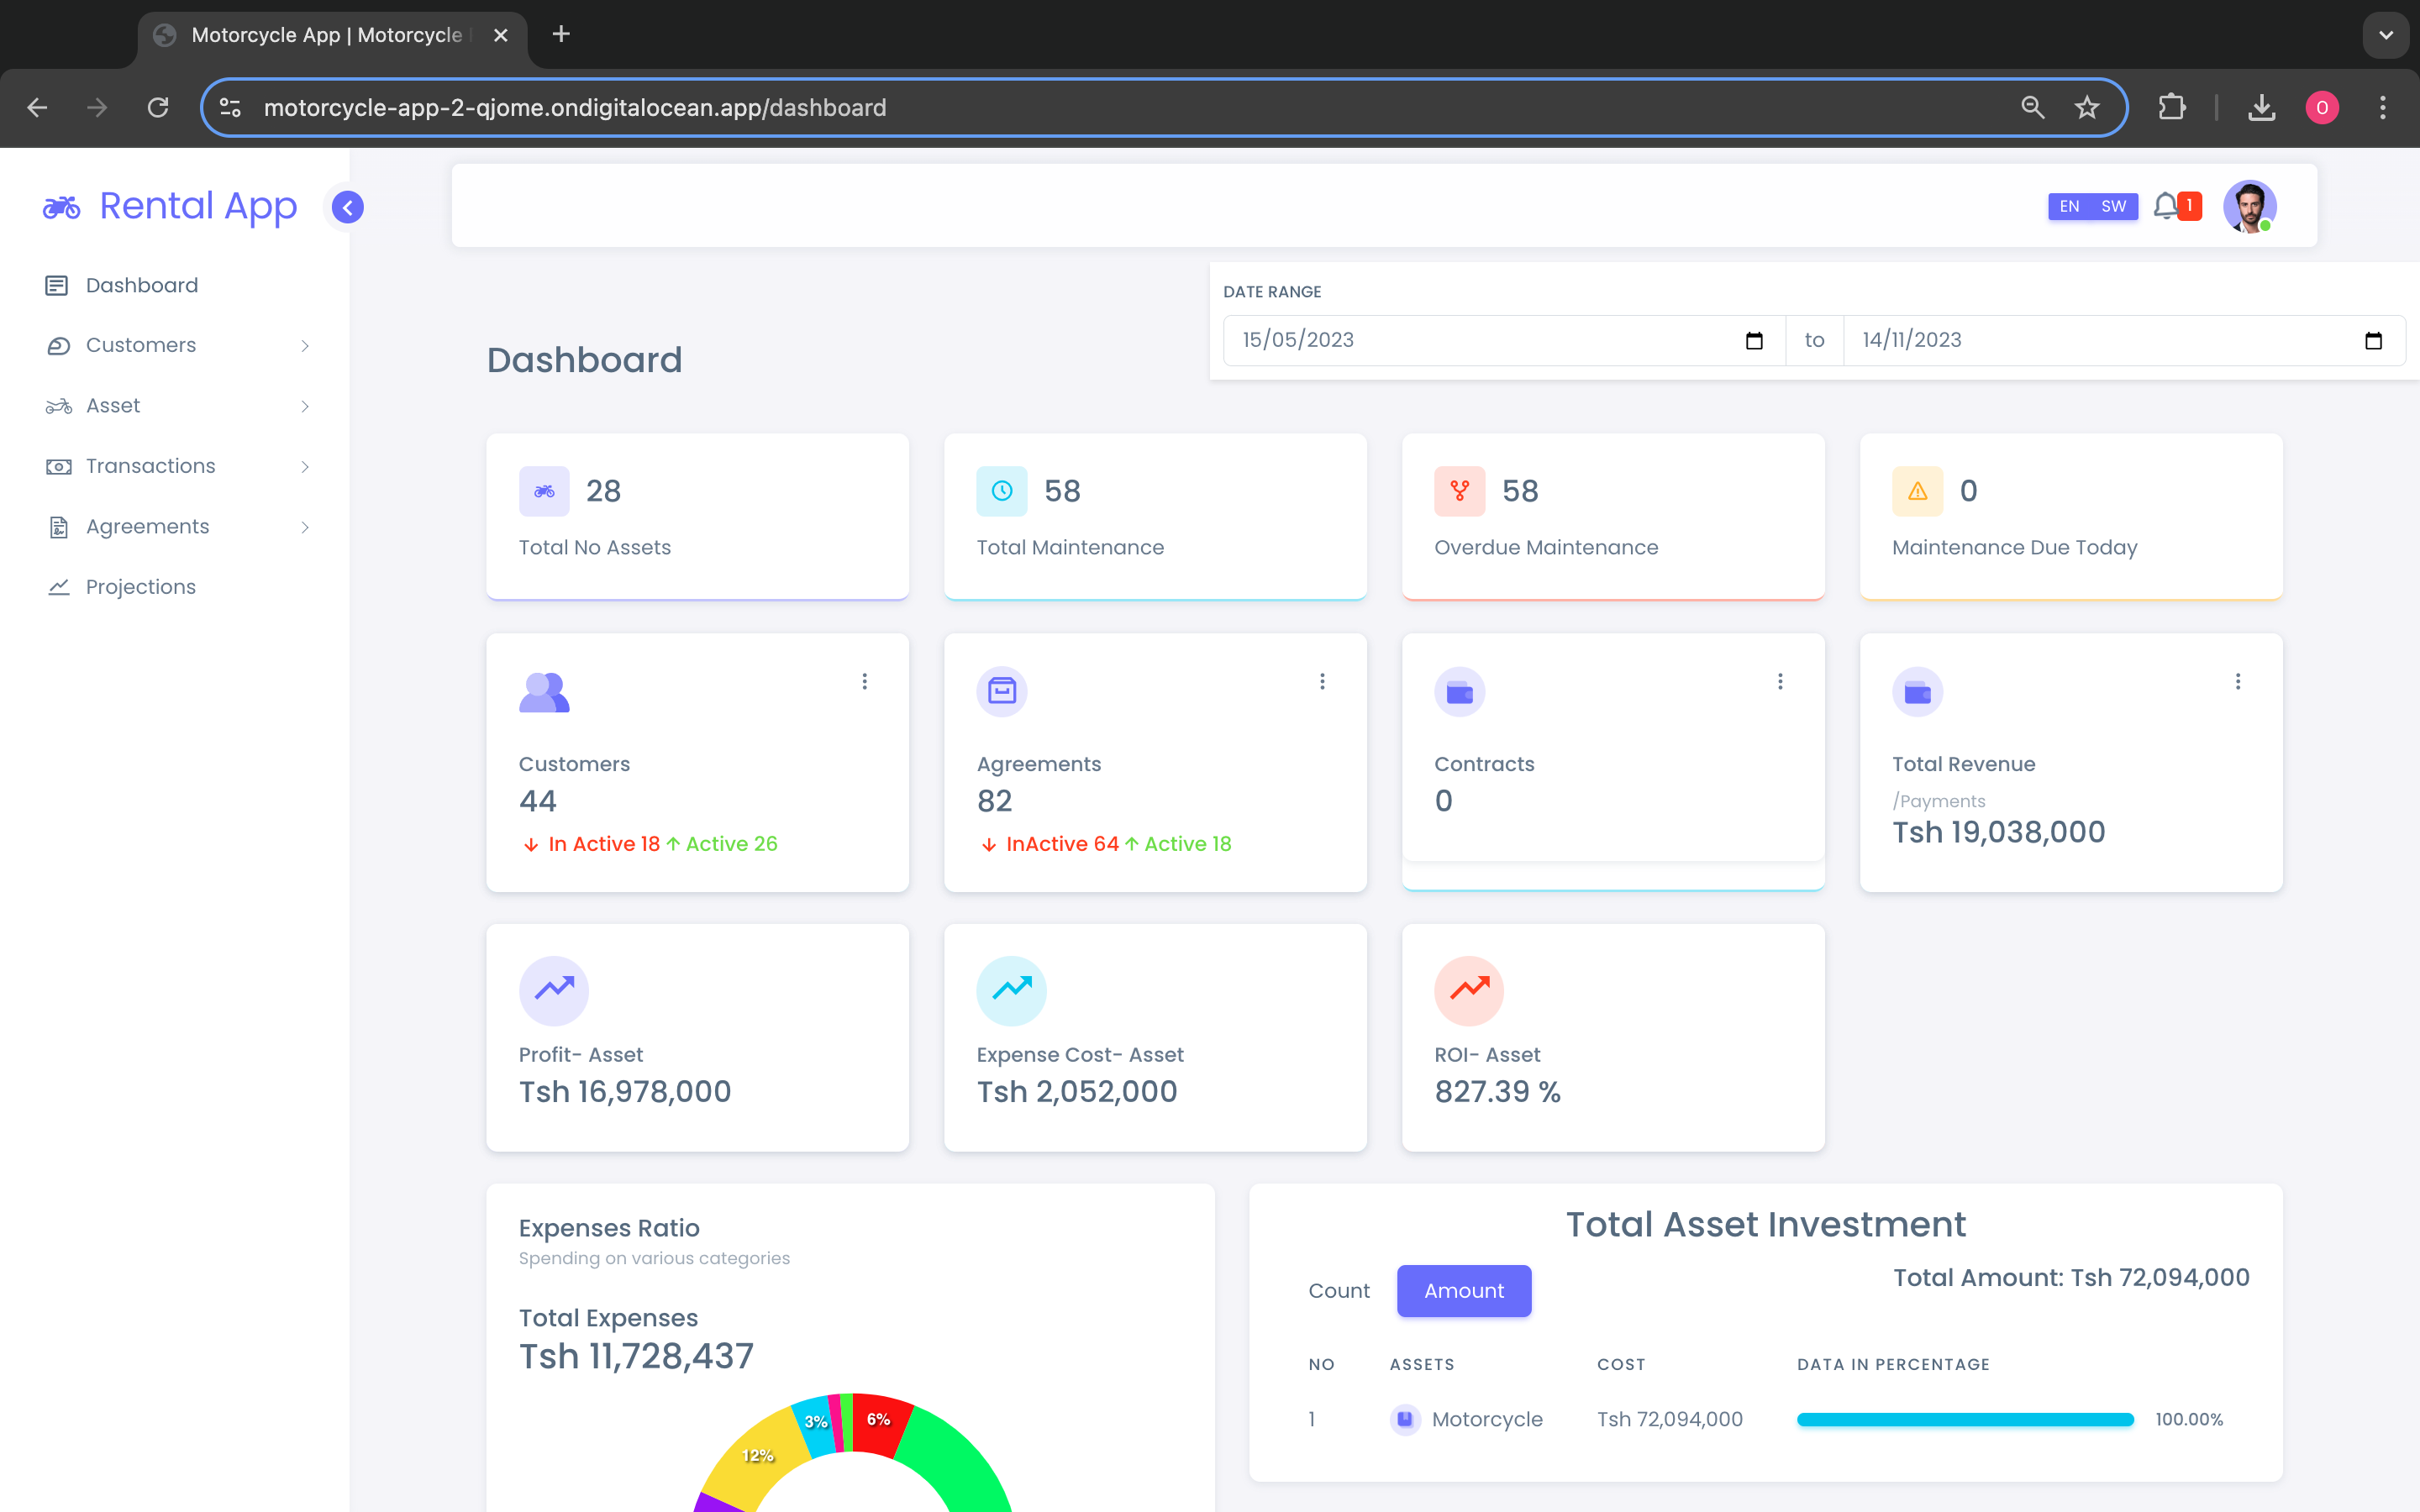Open browser extensions puzzle icon
The image size is (2420, 1512).
2171,108
